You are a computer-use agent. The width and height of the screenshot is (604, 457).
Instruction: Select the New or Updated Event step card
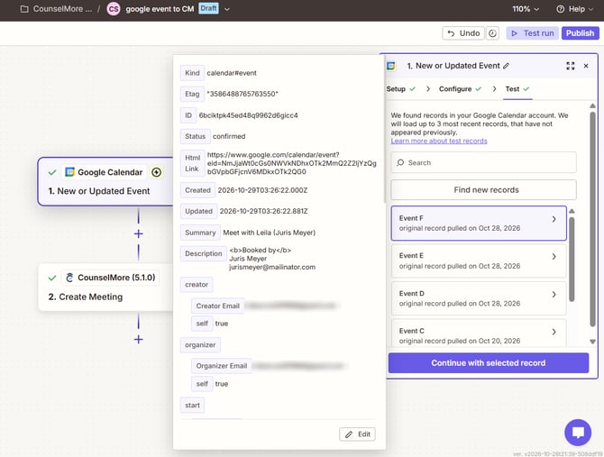click(105, 181)
